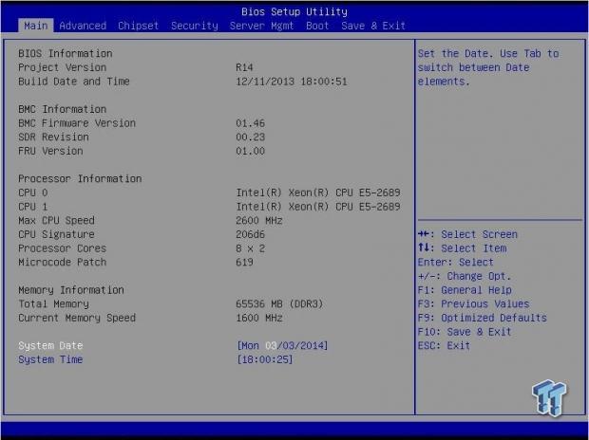
Task: Click ESC Exit hint text
Action: pos(444,345)
